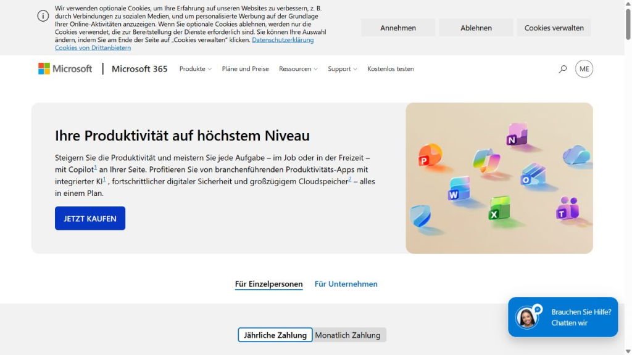Switch to the Für Unternehmen tab
The height and width of the screenshot is (355, 632).
coord(346,284)
